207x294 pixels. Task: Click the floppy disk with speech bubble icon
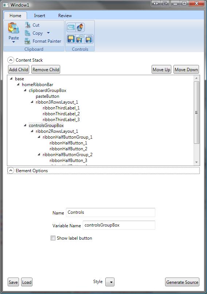[x=80, y=39]
